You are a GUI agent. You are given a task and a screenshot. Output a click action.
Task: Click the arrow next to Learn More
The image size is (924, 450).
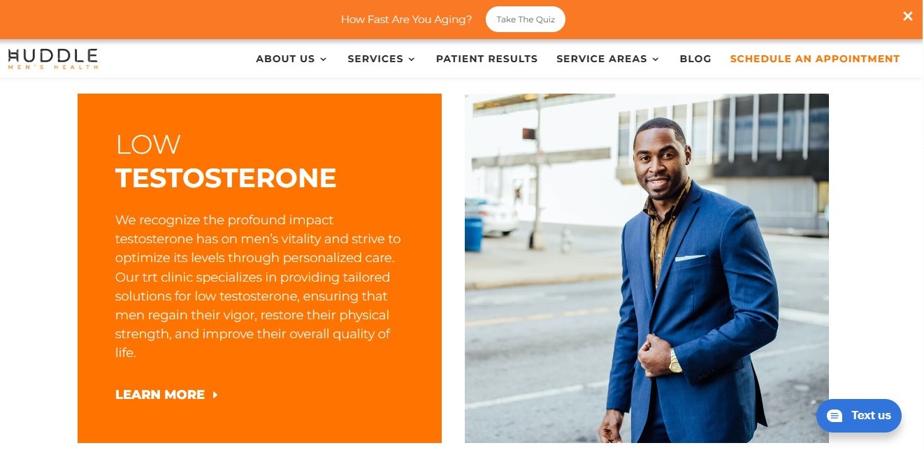pos(215,395)
